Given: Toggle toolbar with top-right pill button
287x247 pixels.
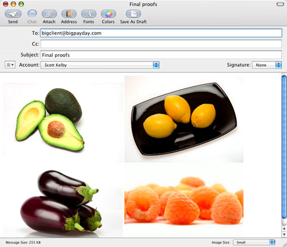Looking at the screenshot, I should [x=280, y=4].
